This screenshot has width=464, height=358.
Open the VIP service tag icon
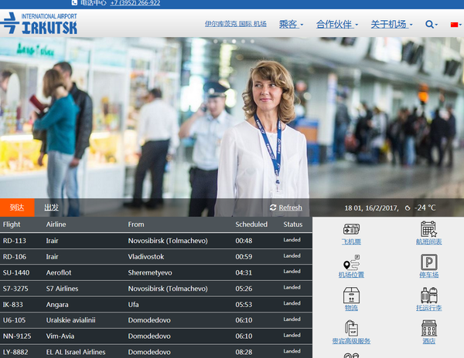point(351,327)
